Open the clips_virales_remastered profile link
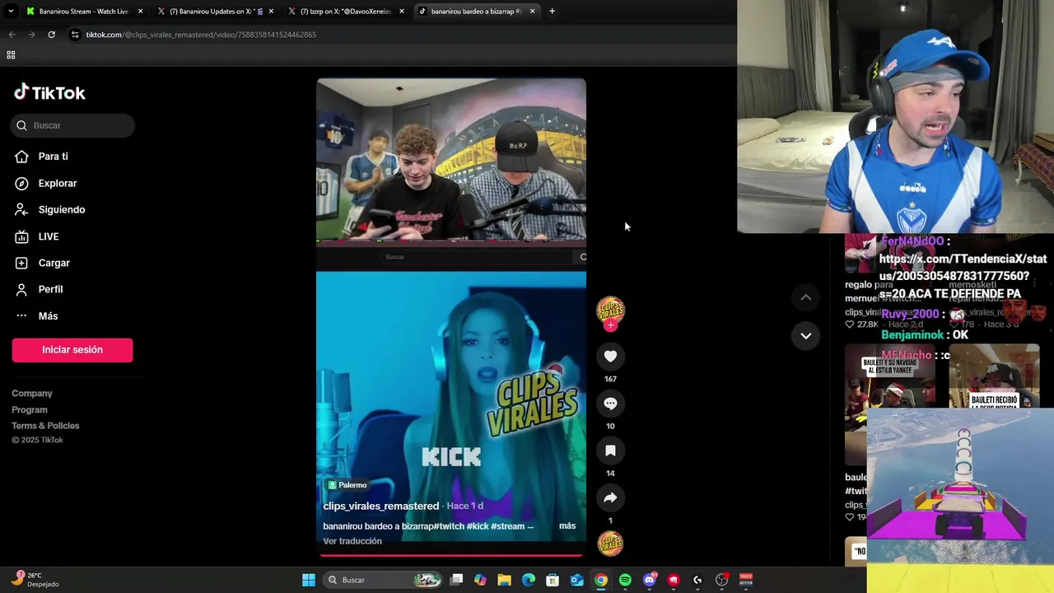 coord(380,506)
